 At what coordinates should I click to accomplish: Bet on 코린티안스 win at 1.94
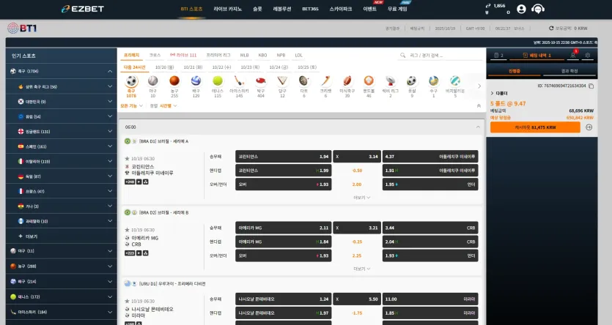284,157
